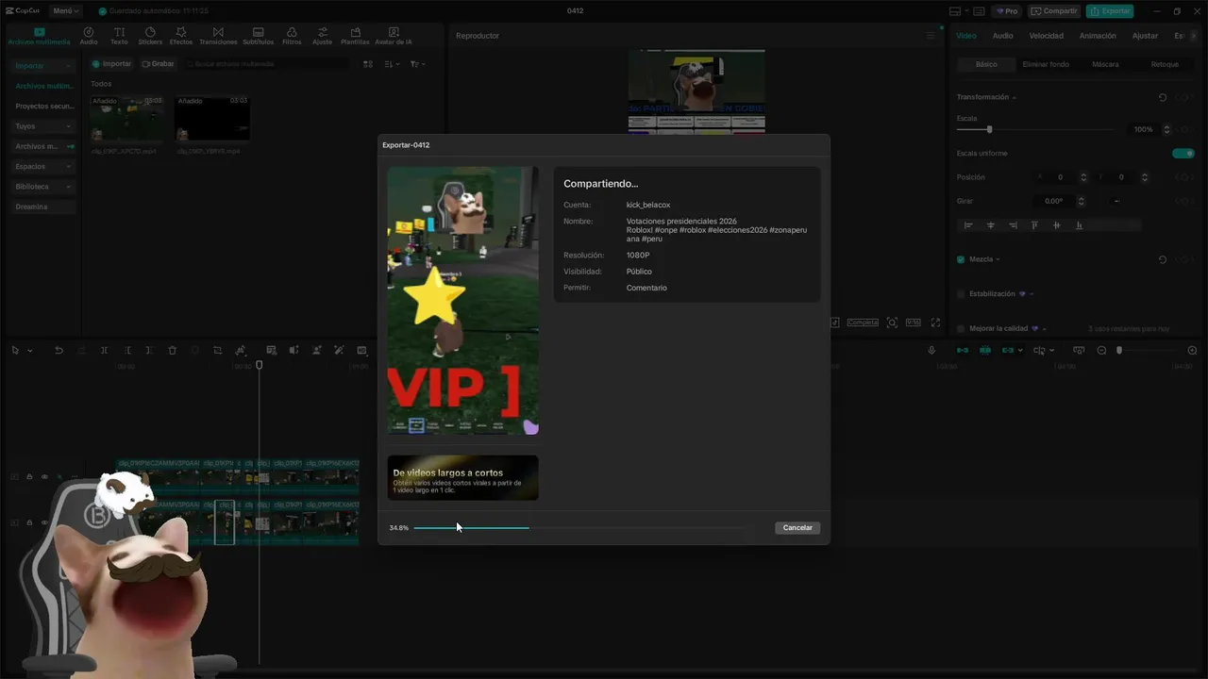Click the align left icon in Video panel
Screen dimensions: 1208x679
coord(968,225)
